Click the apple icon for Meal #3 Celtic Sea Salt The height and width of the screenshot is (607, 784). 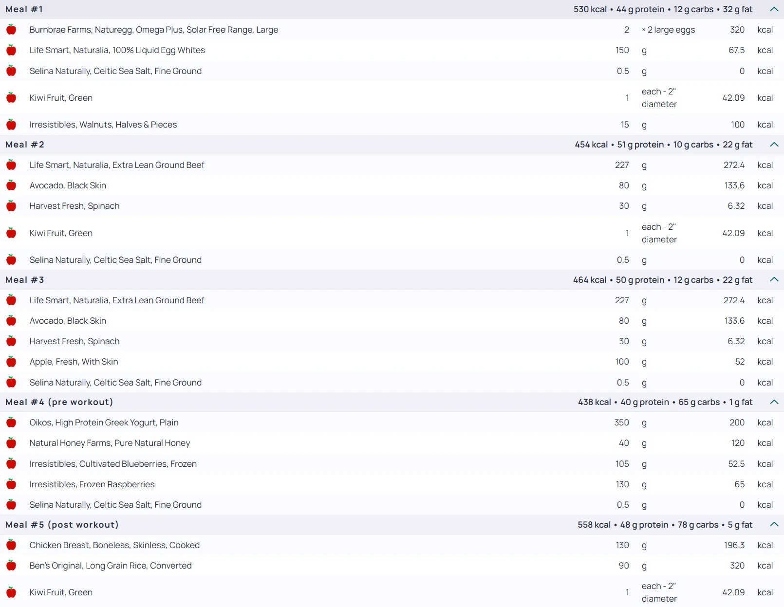coord(11,383)
